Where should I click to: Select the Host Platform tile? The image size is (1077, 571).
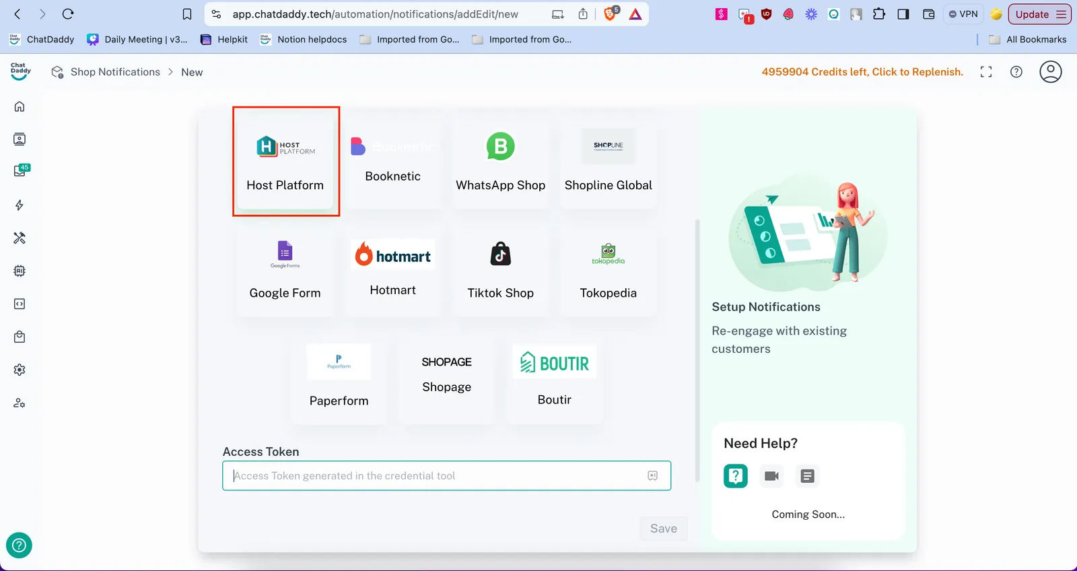tap(285, 162)
